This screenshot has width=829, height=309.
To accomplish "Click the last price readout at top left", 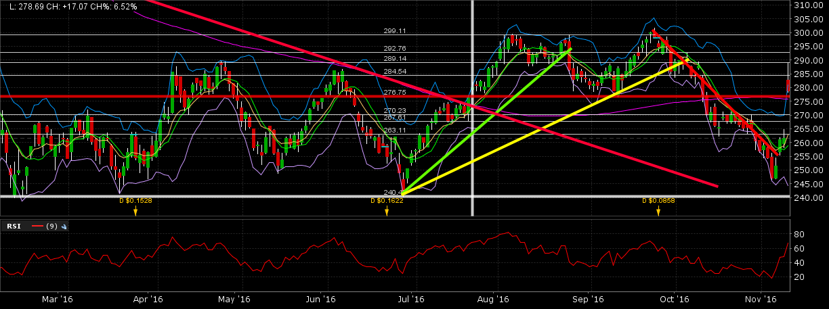I will coord(70,6).
